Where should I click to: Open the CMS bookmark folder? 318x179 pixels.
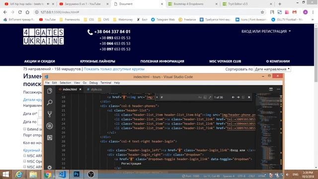pos(104,19)
